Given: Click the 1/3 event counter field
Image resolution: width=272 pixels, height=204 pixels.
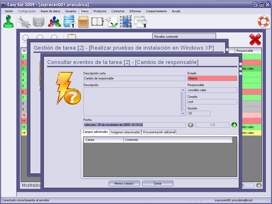Looking at the screenshot, I should 212,125.
